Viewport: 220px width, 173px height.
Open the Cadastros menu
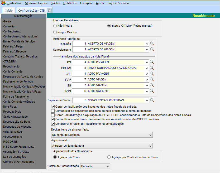click(14, 3)
